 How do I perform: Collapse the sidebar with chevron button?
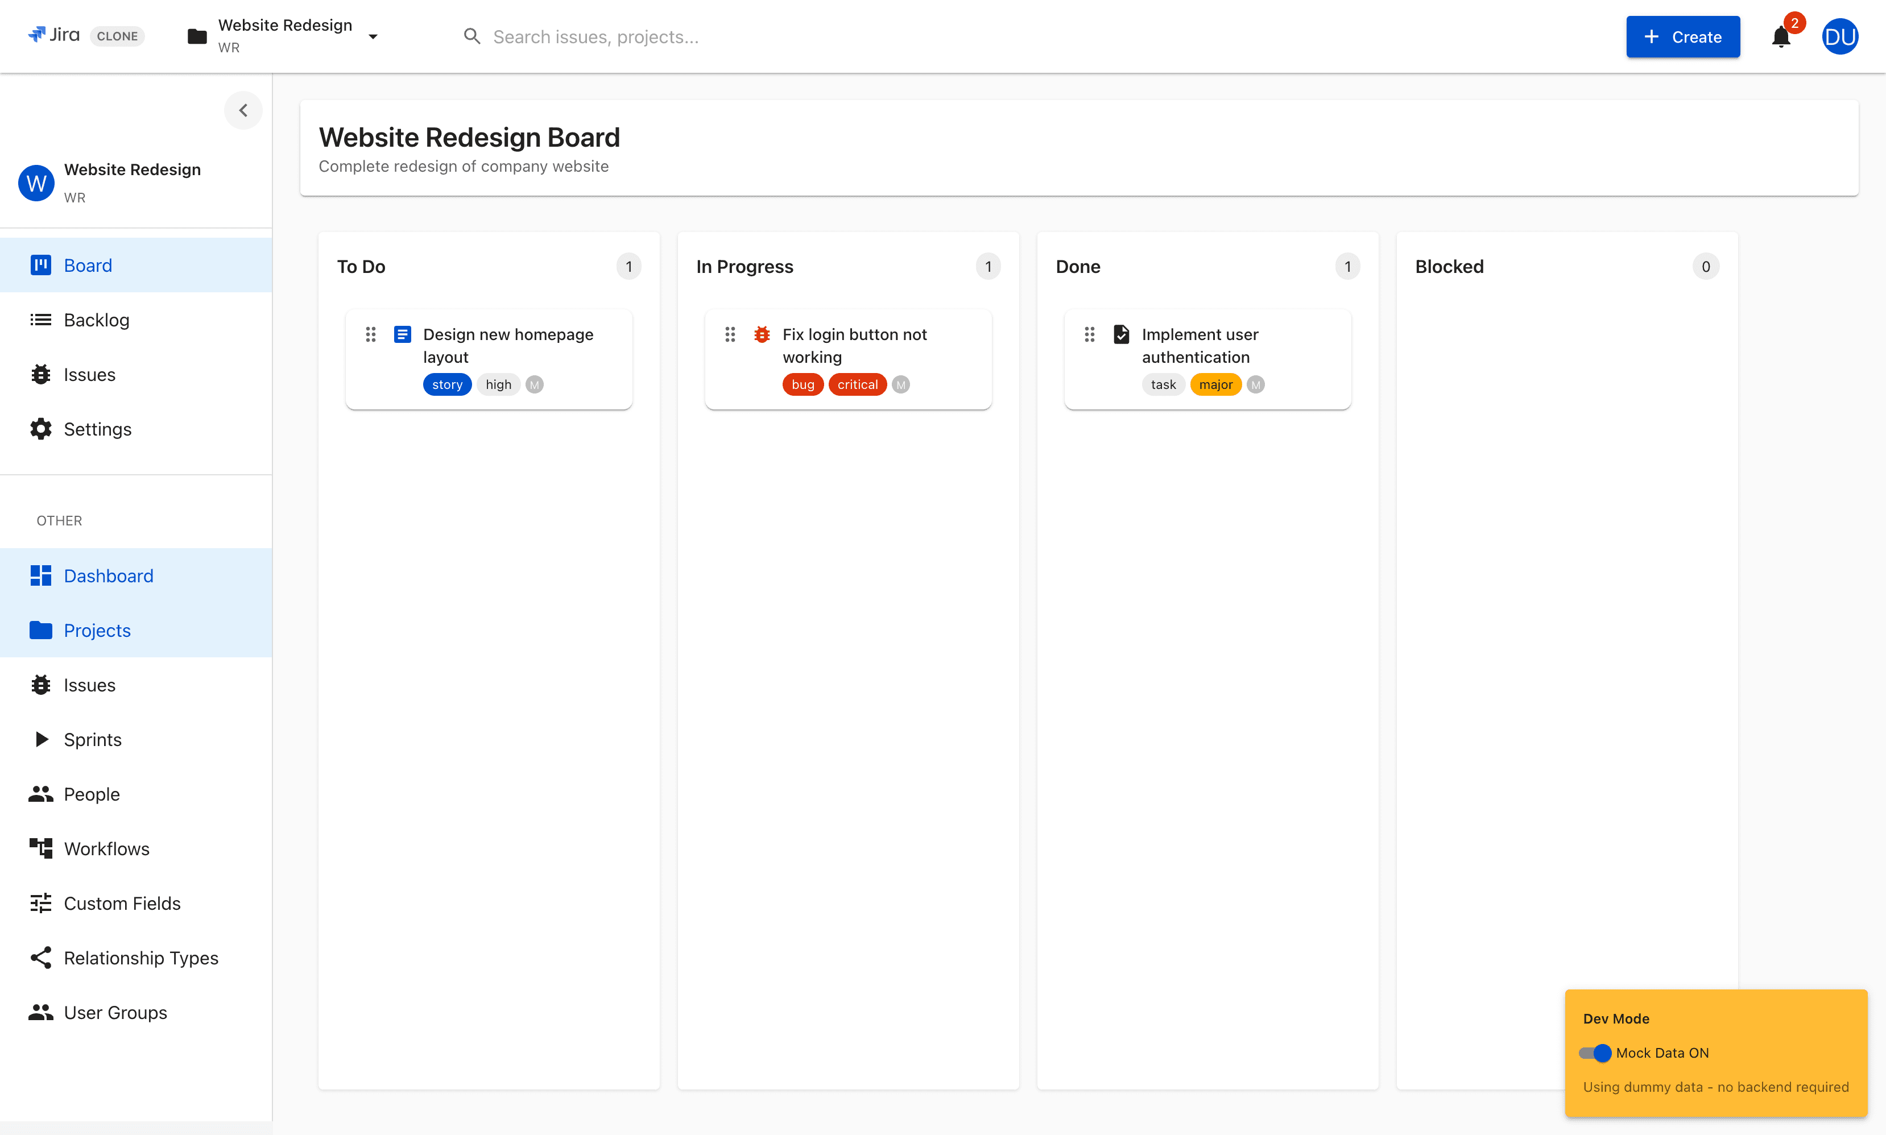point(243,110)
